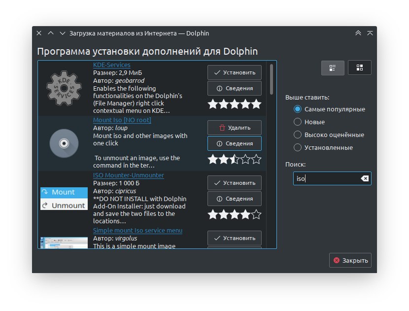Click the text Размер: 1 000 Б

click(x=116, y=183)
